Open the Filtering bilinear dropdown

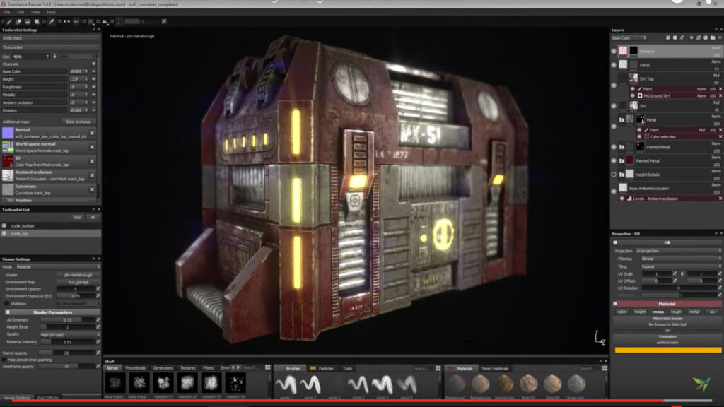(681, 259)
